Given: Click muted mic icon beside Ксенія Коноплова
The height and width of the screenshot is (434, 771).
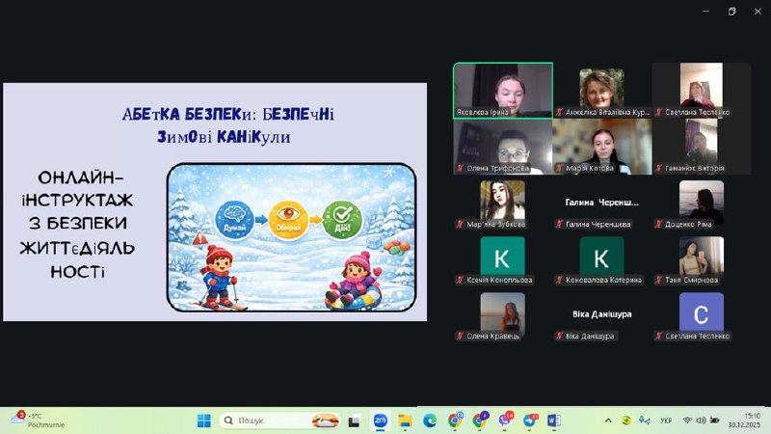Looking at the screenshot, I should pyautogui.click(x=460, y=280).
